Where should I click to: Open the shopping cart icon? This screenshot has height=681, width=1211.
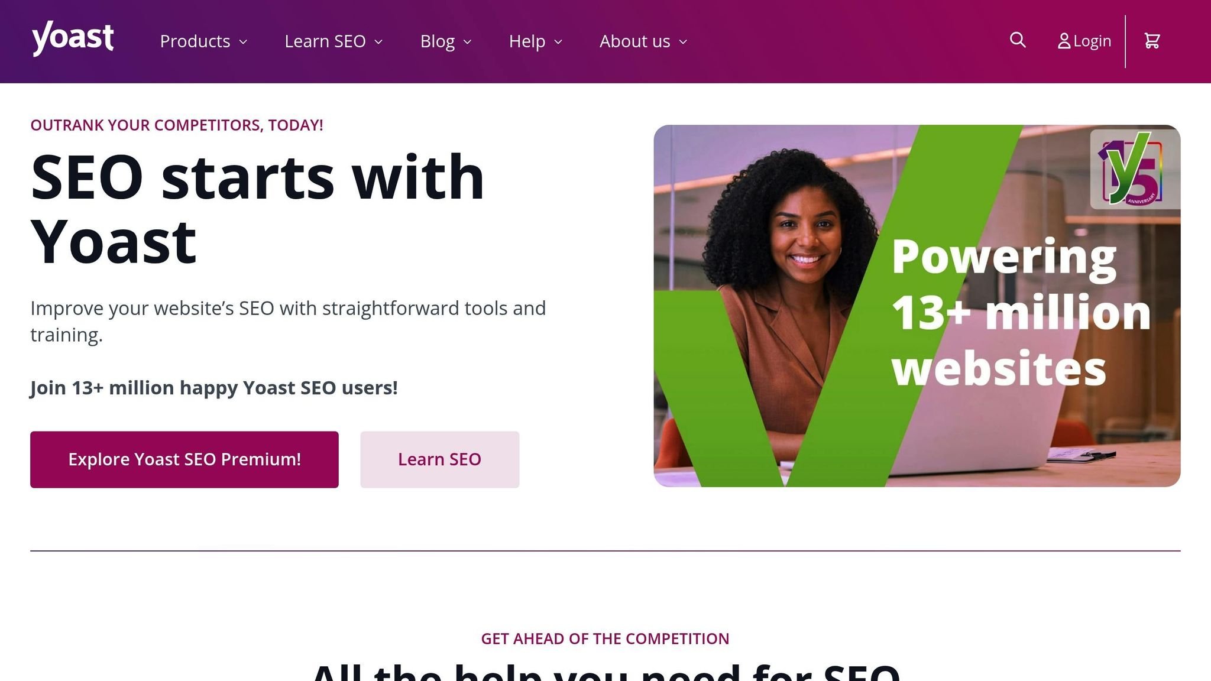1152,41
